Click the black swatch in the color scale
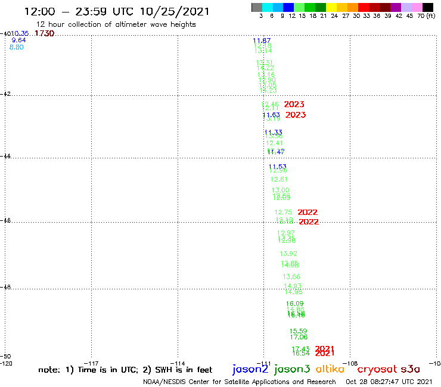The height and width of the screenshot is (387, 441). pyautogui.click(x=428, y=7)
